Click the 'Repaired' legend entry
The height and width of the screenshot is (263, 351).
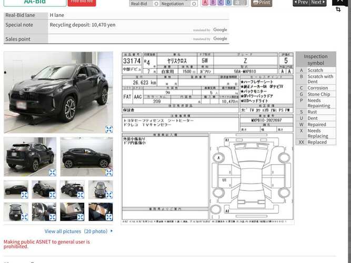tap(316, 125)
